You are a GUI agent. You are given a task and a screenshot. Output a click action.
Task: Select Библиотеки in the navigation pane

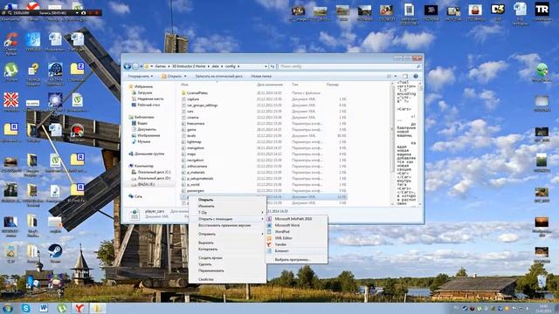coord(144,117)
